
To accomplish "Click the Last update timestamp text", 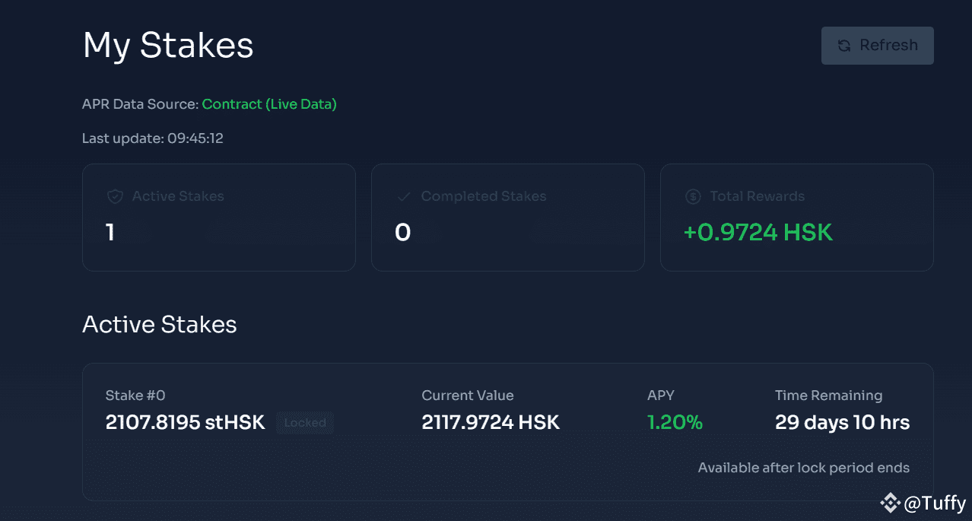I will (x=152, y=138).
